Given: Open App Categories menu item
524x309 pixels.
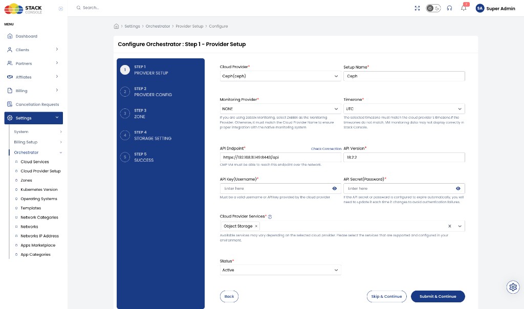Looking at the screenshot, I should pyautogui.click(x=35, y=255).
